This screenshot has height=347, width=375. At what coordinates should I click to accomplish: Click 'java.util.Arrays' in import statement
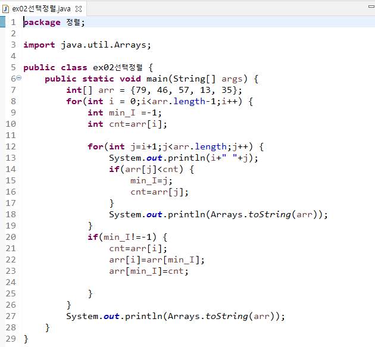[104, 45]
